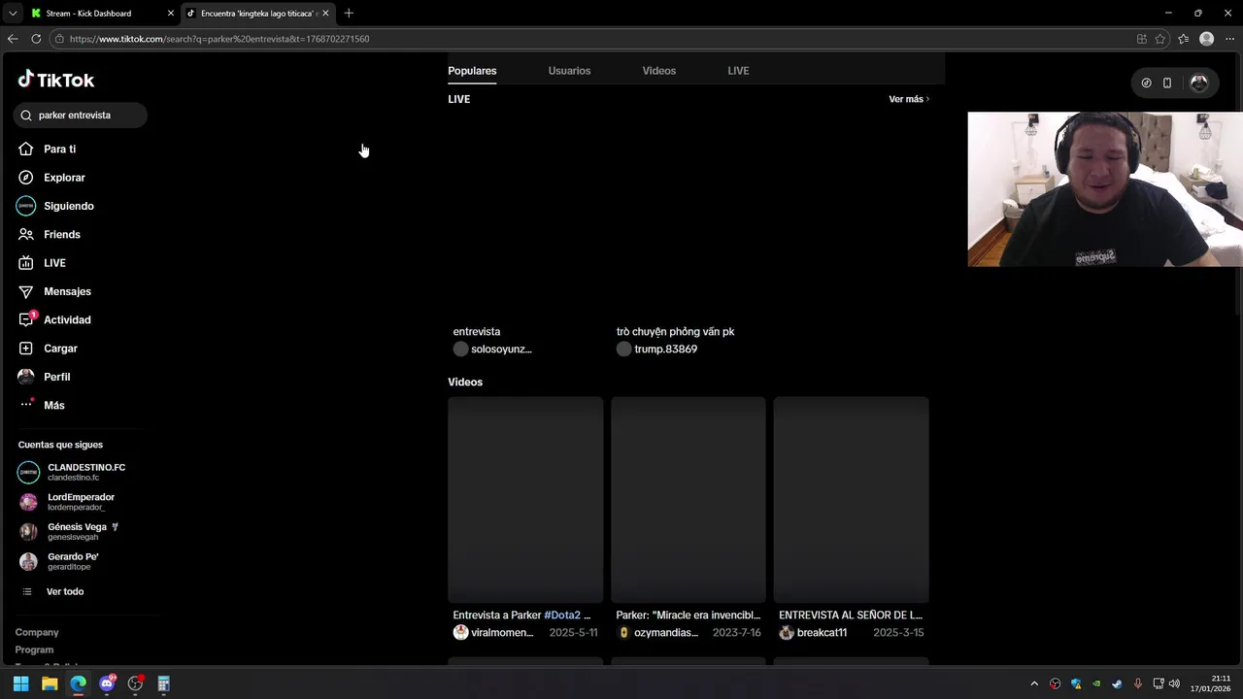Close the Kick Dashboard browser tab
1243x699 pixels.
coord(170,14)
